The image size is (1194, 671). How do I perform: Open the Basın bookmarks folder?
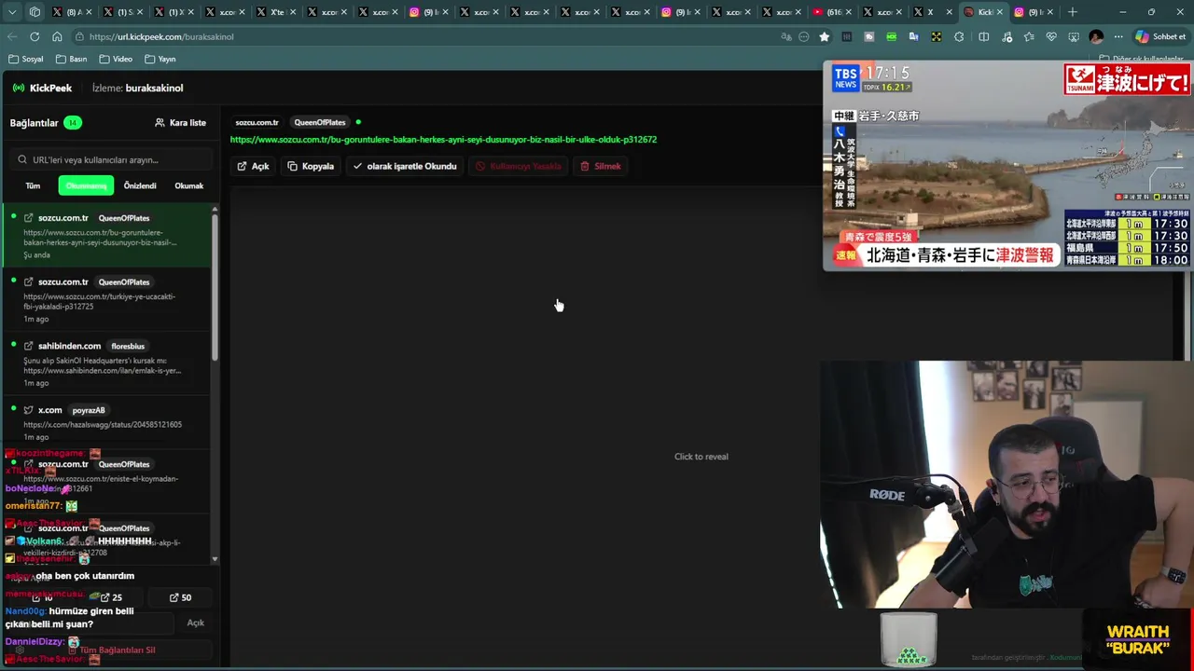(72, 59)
